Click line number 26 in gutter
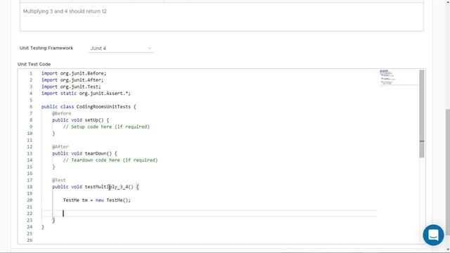450x253 pixels. [30, 240]
